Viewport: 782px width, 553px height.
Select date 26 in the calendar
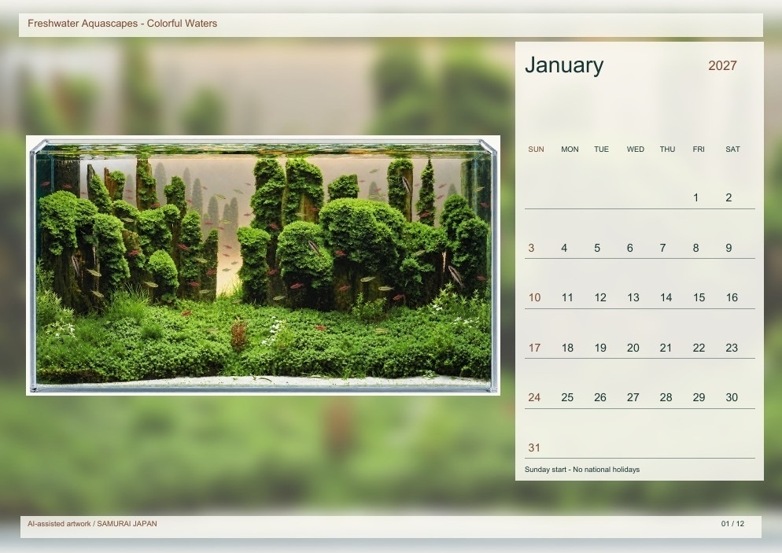tap(600, 397)
